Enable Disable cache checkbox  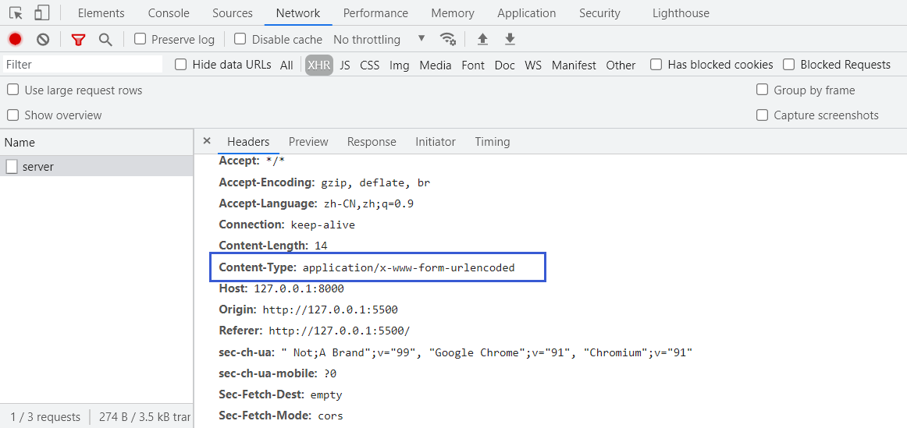point(240,39)
